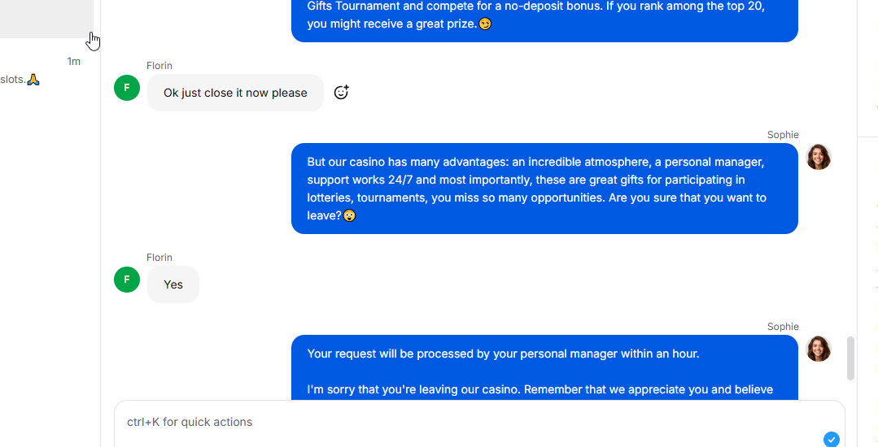Open the highlighted grey conversation item above "1m"
878x447 pixels.
point(46,19)
